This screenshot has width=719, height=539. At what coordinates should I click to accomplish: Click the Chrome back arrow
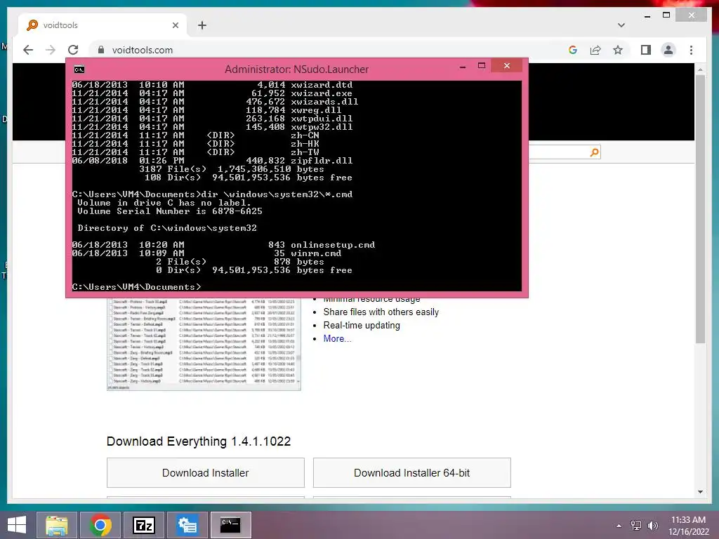click(x=28, y=50)
